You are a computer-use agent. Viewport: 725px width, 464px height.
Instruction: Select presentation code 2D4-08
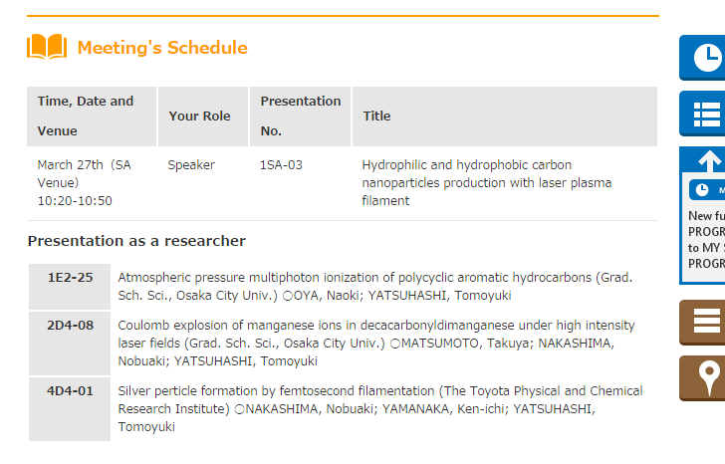coord(70,325)
